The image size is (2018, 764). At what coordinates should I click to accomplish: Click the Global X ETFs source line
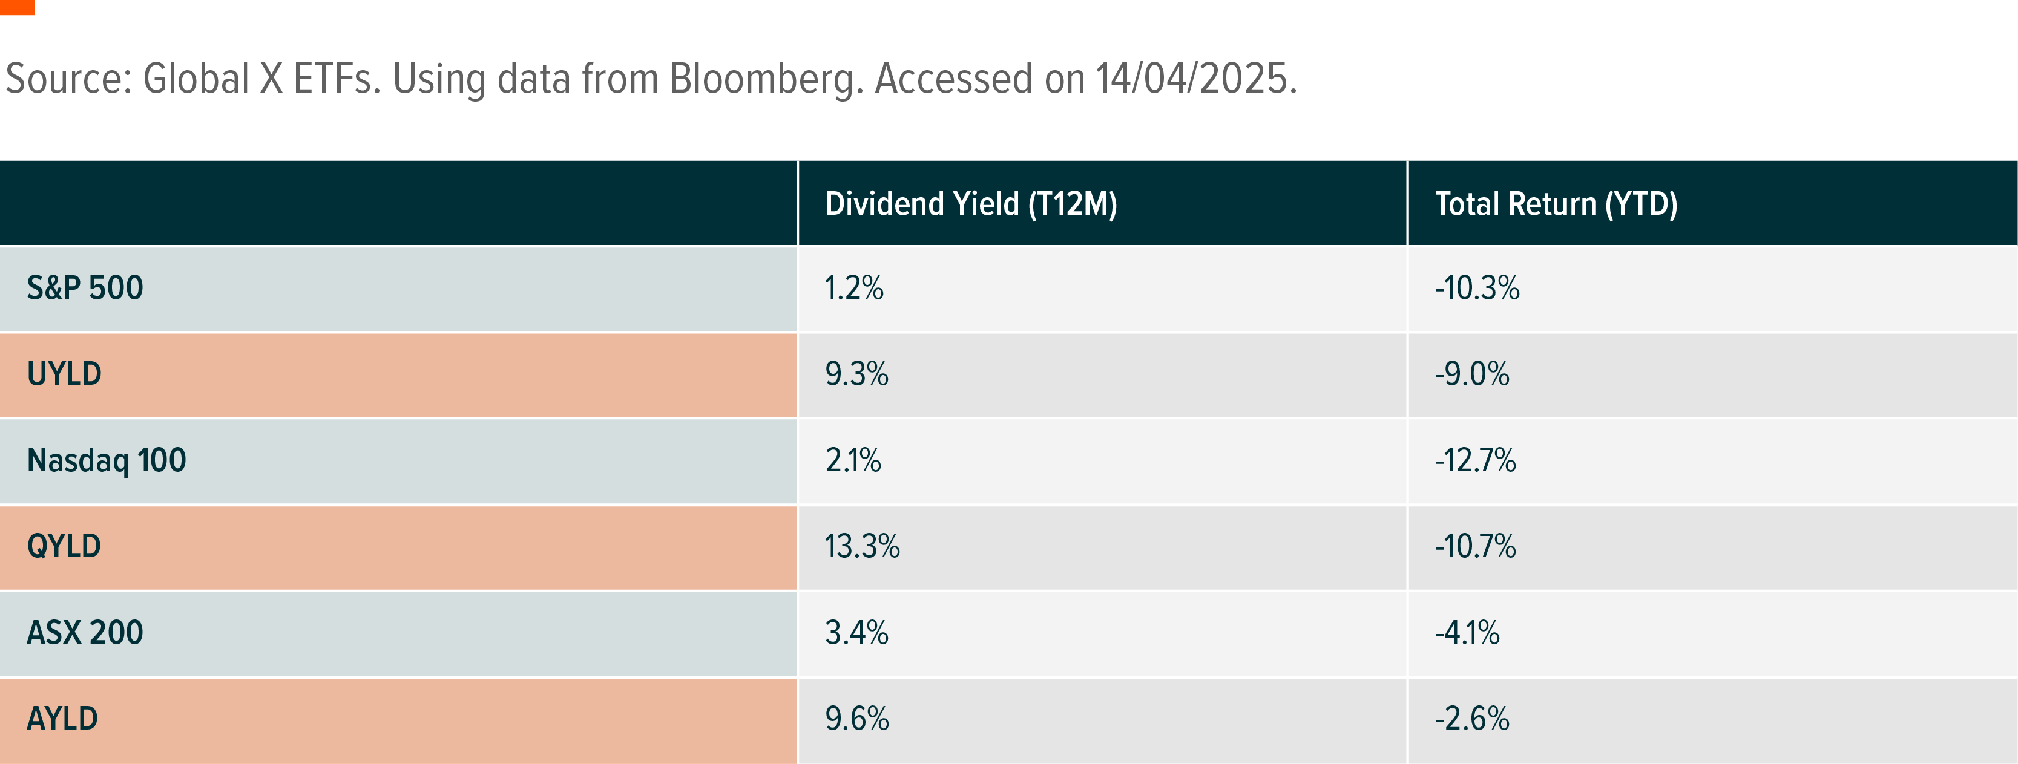click(x=650, y=79)
